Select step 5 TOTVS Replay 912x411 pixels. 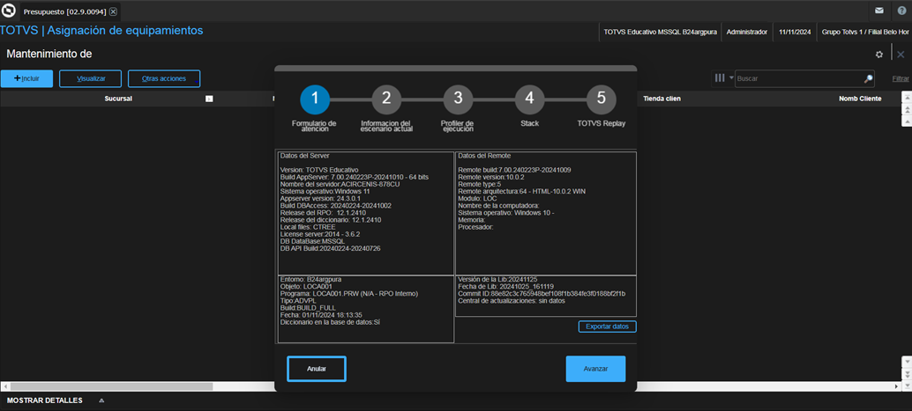tap(601, 99)
